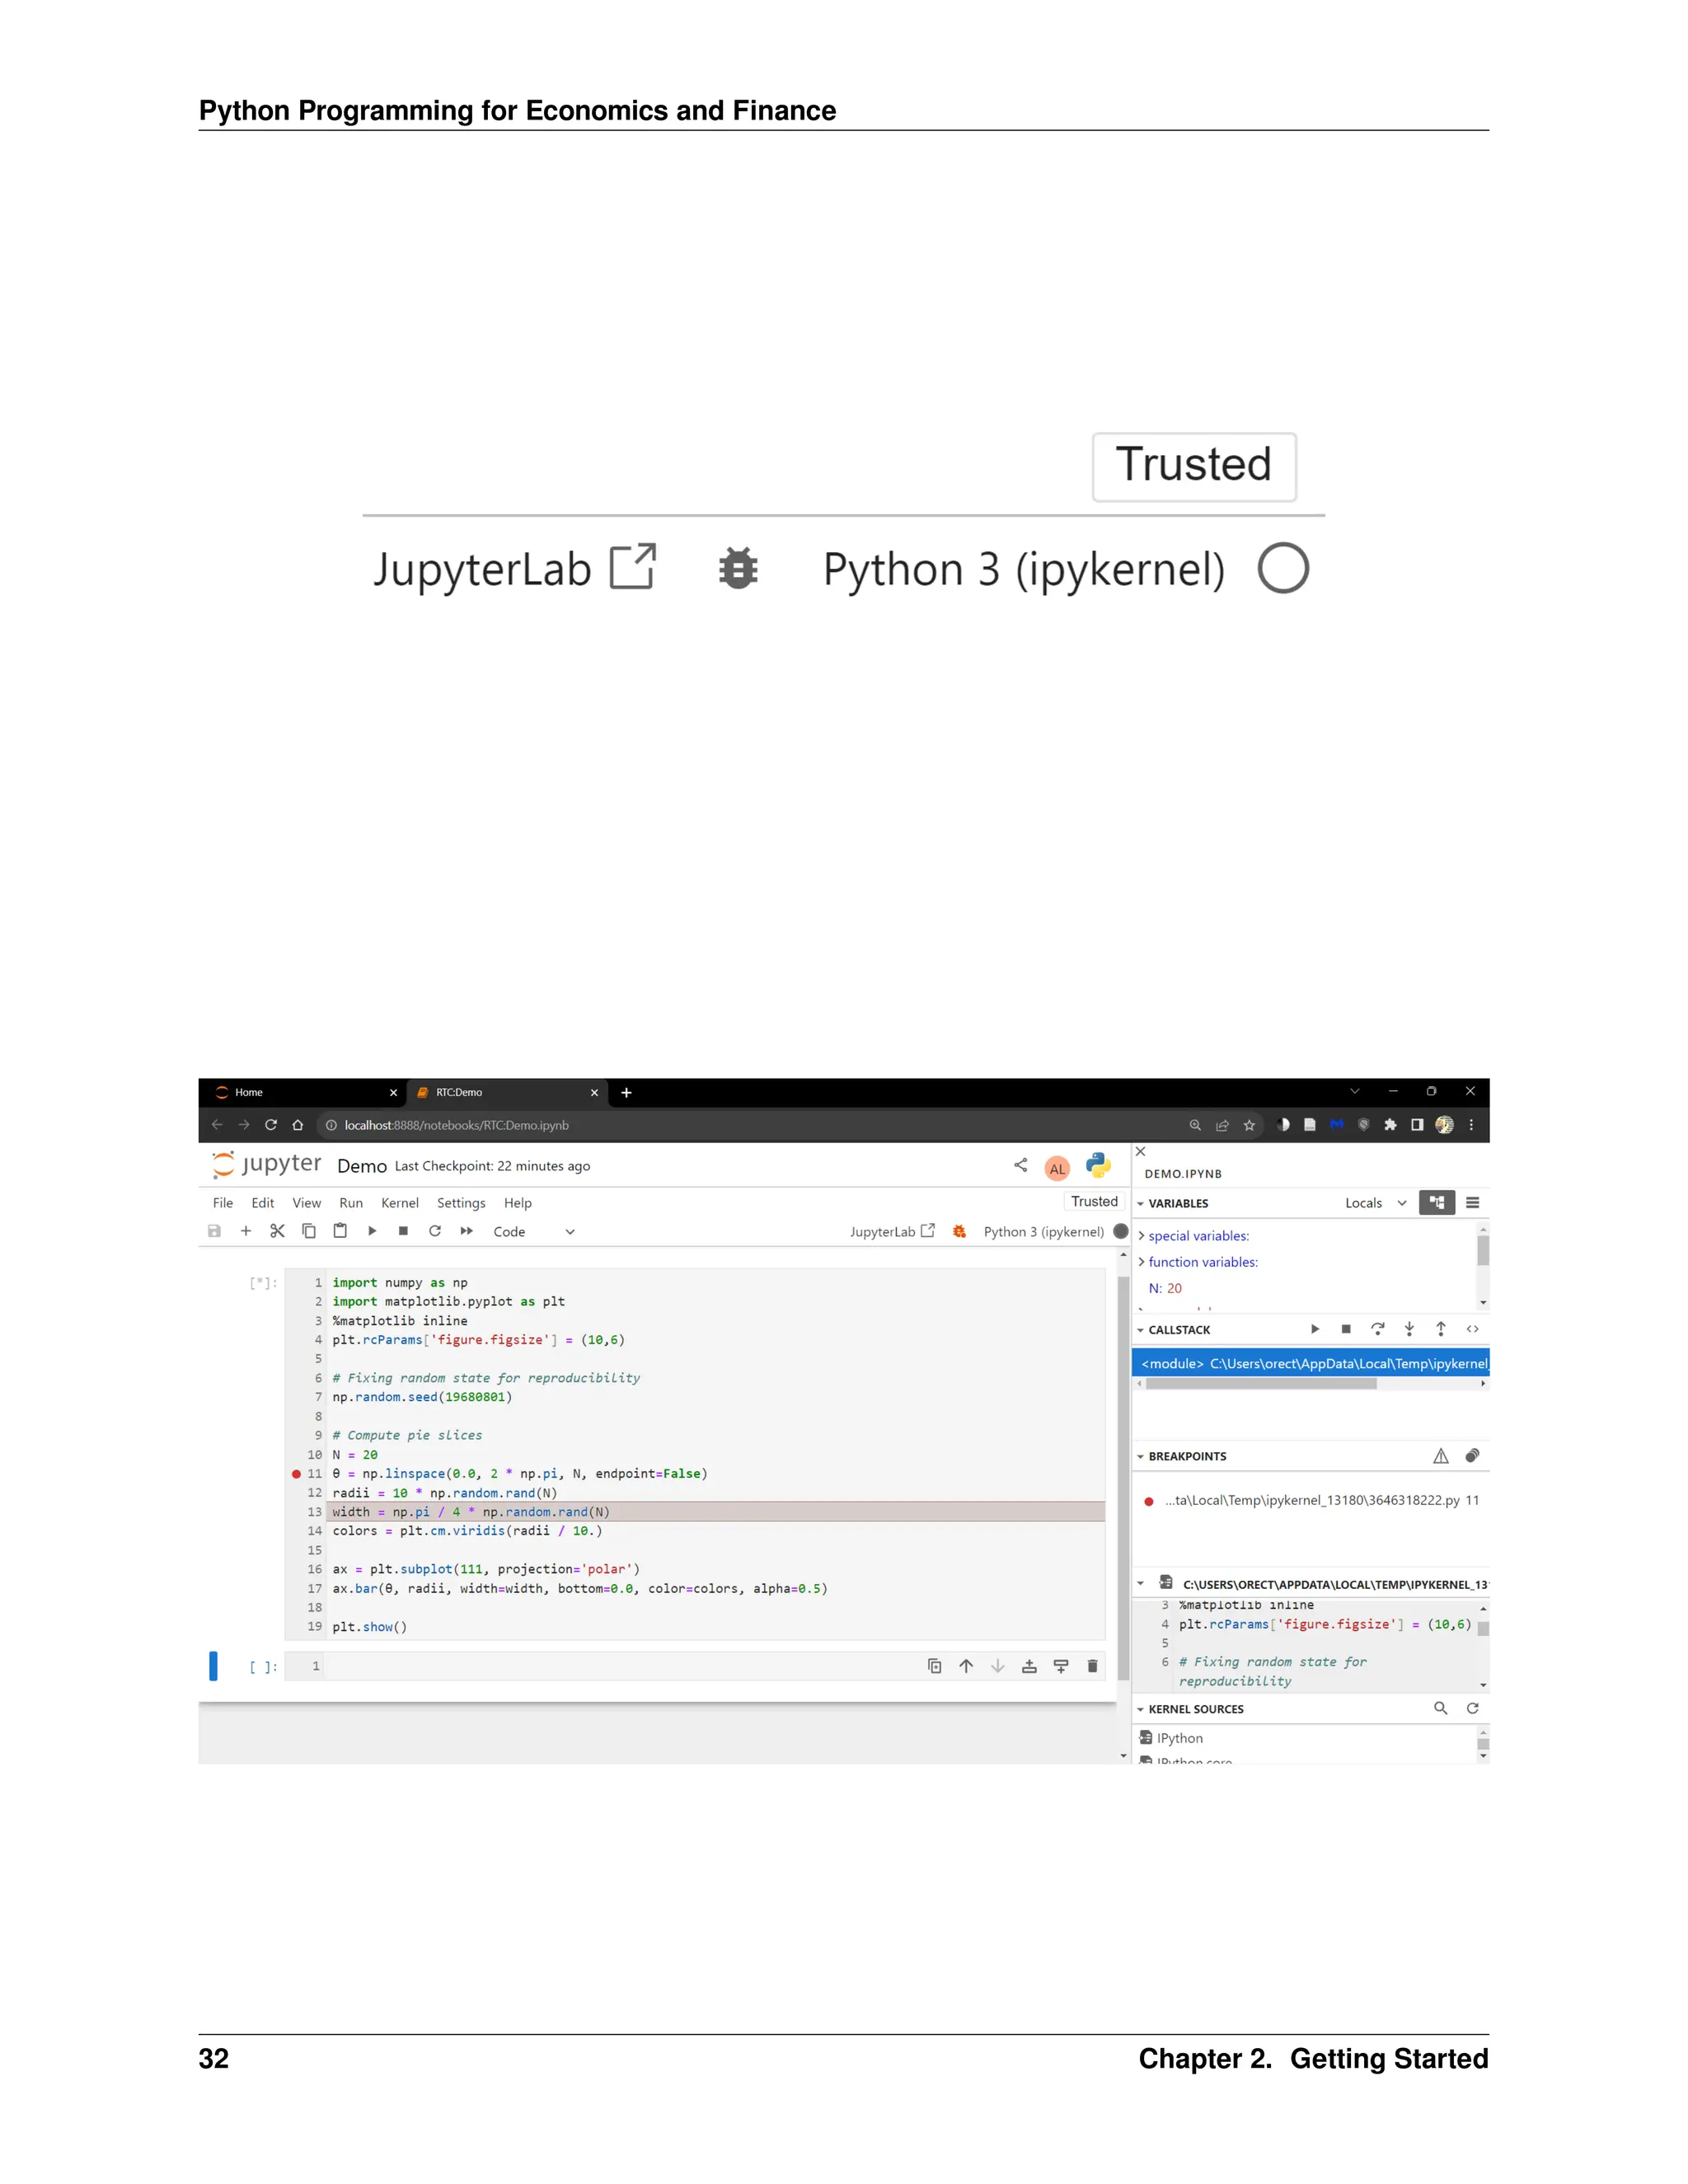Step out with the Callstack up arrow icon

point(1441,1329)
